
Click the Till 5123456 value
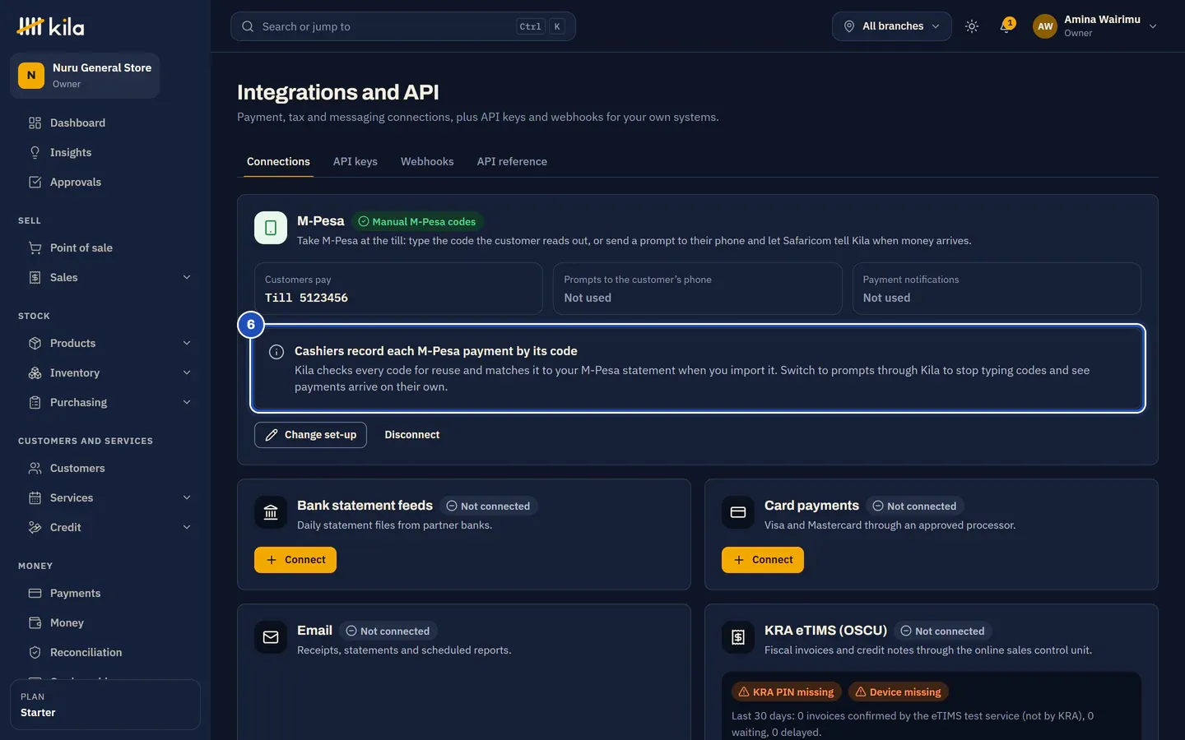click(306, 298)
